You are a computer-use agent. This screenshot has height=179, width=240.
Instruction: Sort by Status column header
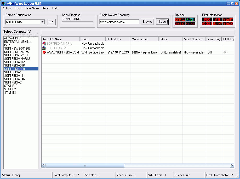tap(93, 39)
